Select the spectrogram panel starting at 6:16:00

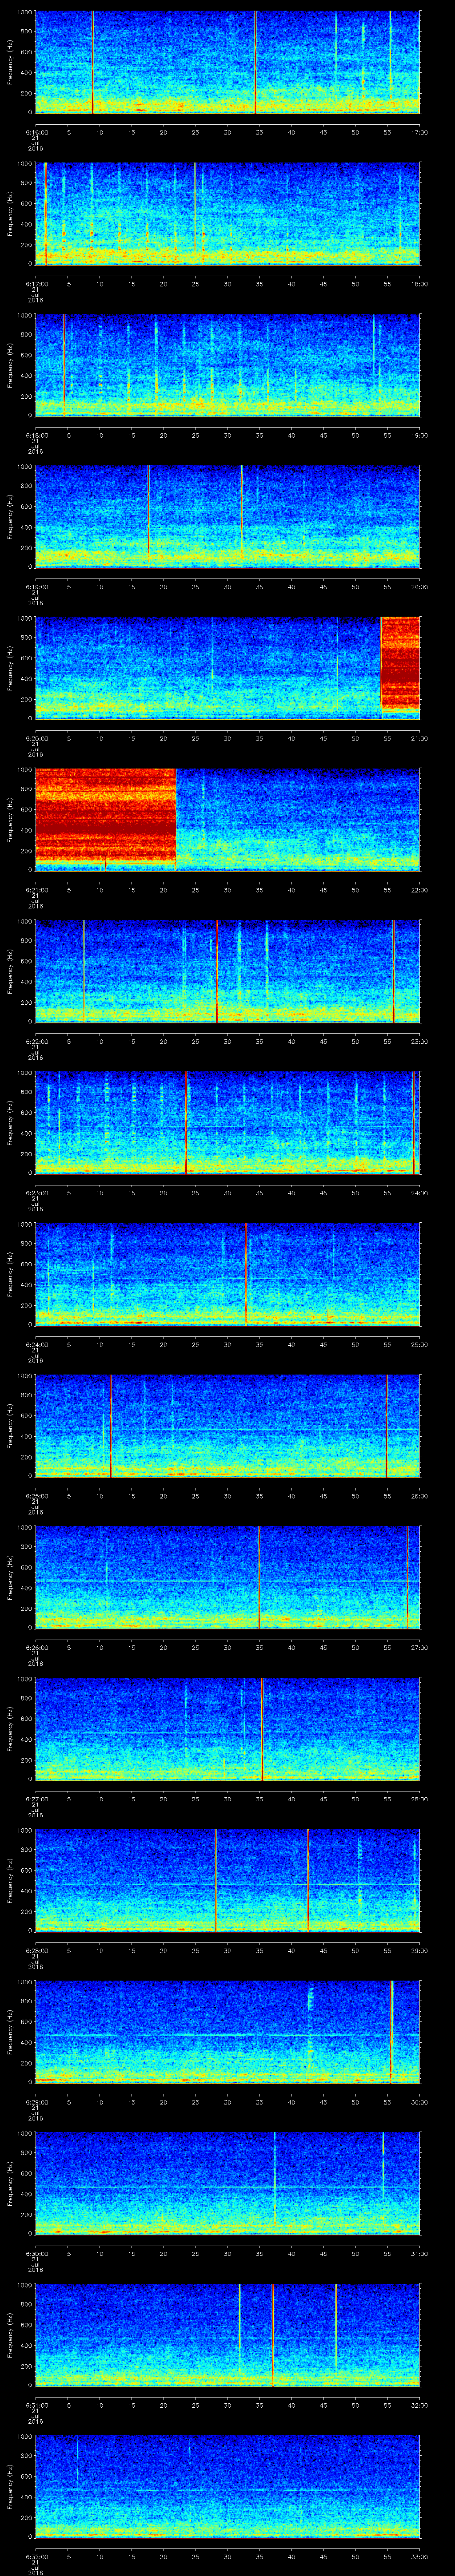(228, 62)
